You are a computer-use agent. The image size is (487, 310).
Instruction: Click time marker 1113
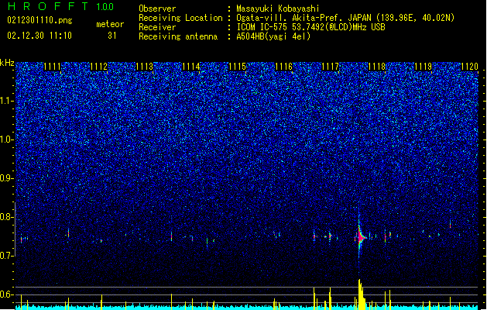point(145,67)
